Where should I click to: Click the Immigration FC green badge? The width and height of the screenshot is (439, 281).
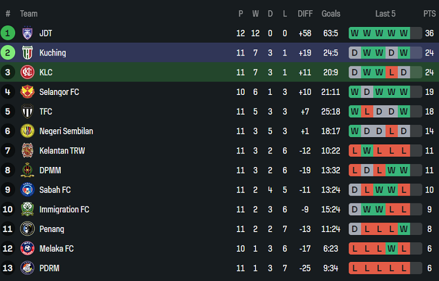pyautogui.click(x=27, y=210)
